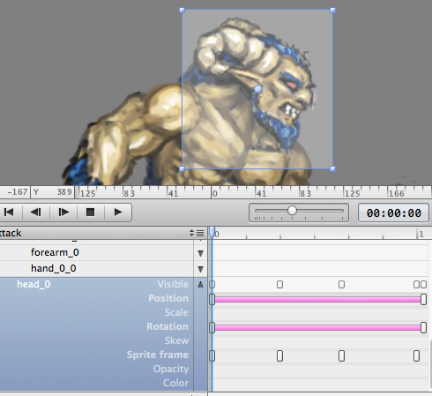This screenshot has width=432, height=396.
Task: Click the bottom-right selection handle of the head sprite
Action: coord(332,168)
